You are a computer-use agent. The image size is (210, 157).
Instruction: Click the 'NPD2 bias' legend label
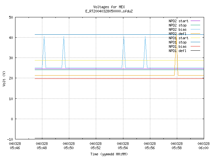178,29
